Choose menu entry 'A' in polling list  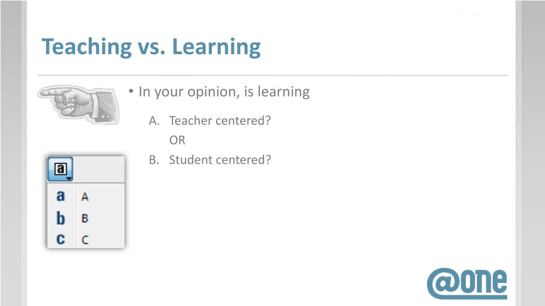point(85,197)
